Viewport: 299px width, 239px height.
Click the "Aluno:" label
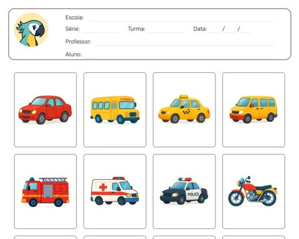click(x=74, y=54)
